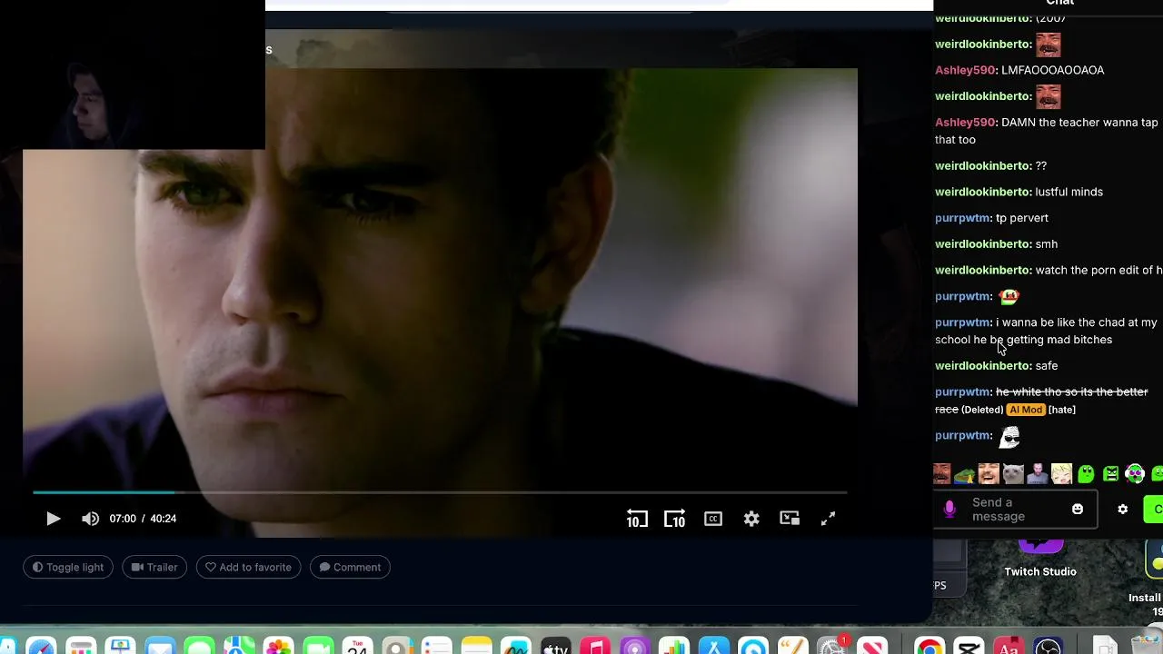Click Add to favorite
The image size is (1163, 654).
(x=248, y=567)
